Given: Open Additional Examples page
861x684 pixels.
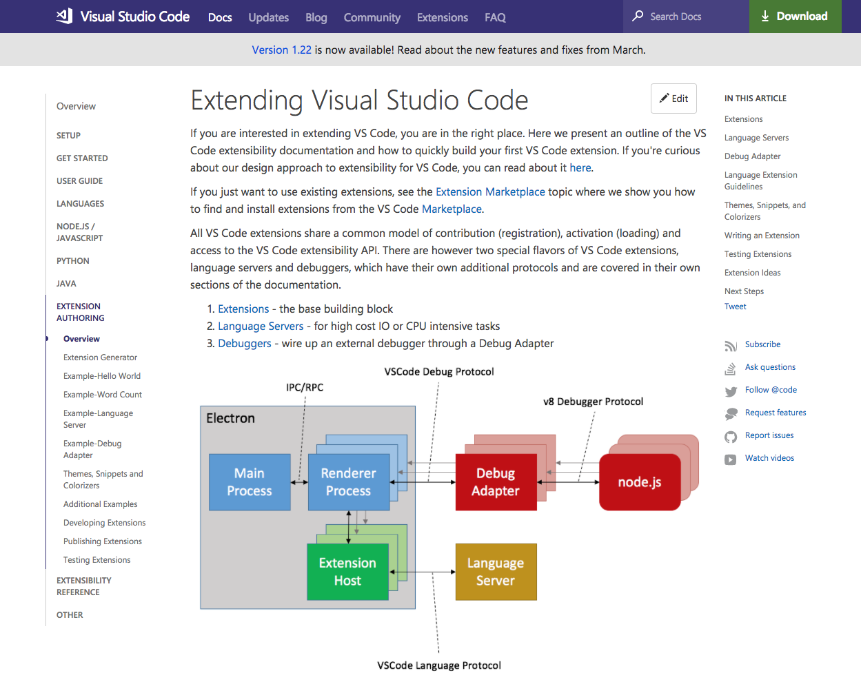Looking at the screenshot, I should pos(100,504).
